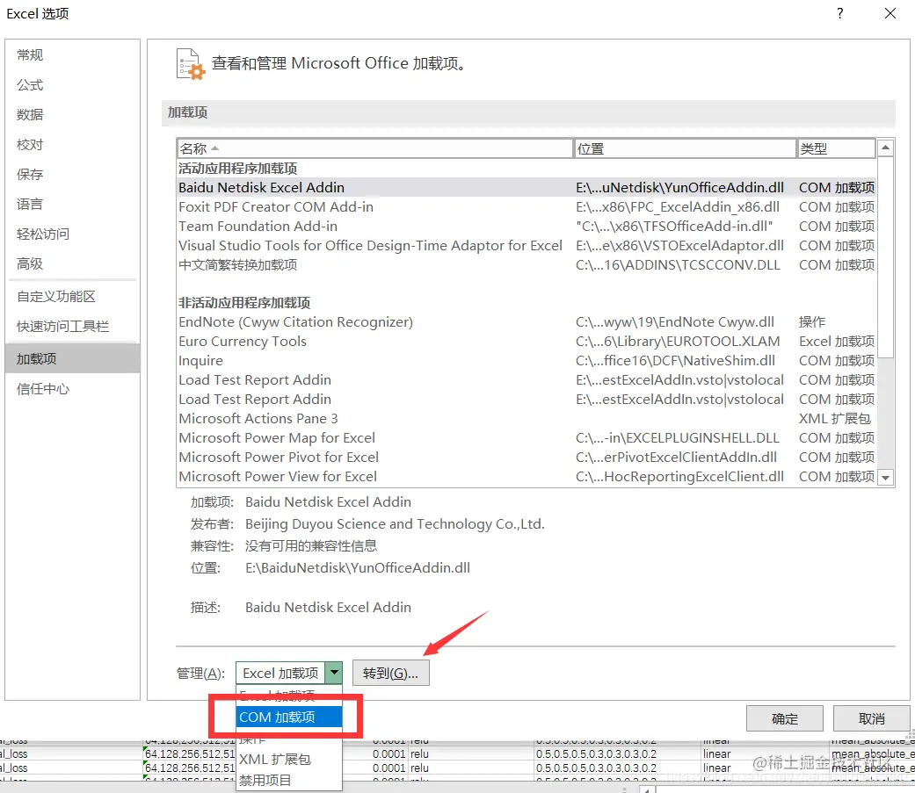The height and width of the screenshot is (793, 915).
Task: Select Microsoft Power Map for Excel row
Action: pos(526,438)
